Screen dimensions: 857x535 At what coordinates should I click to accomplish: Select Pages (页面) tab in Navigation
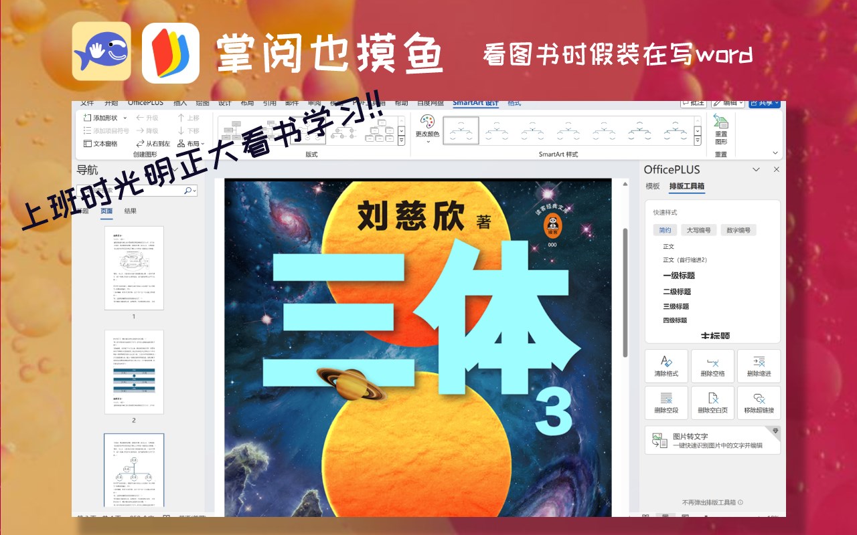tap(106, 211)
